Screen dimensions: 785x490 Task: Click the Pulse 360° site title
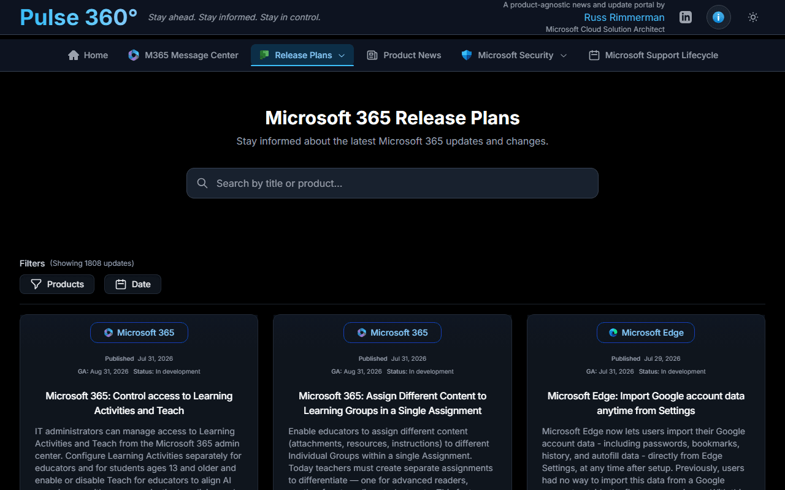pyautogui.click(x=78, y=17)
